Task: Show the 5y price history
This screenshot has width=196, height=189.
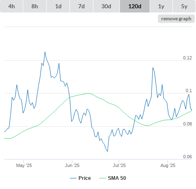Action: (x=184, y=6)
